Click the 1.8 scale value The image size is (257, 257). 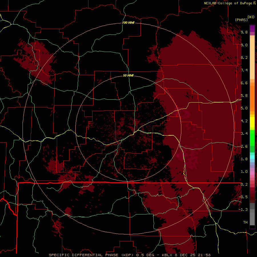coord(244,159)
